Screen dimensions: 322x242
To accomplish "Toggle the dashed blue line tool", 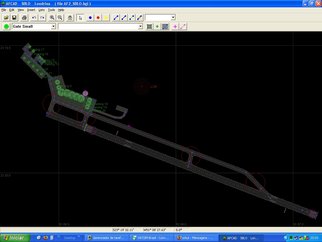I will (165, 27).
